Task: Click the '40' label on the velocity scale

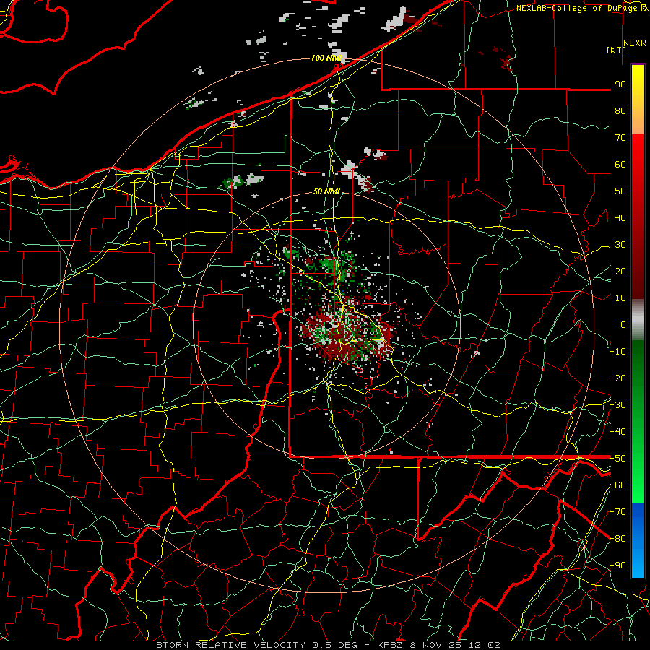Action: coord(620,217)
